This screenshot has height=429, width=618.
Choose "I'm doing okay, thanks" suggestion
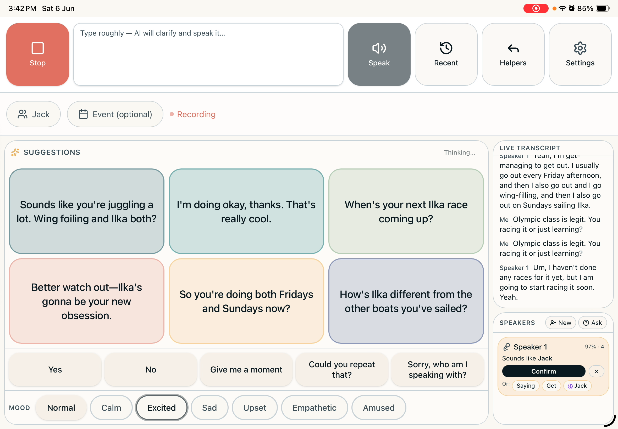click(246, 211)
